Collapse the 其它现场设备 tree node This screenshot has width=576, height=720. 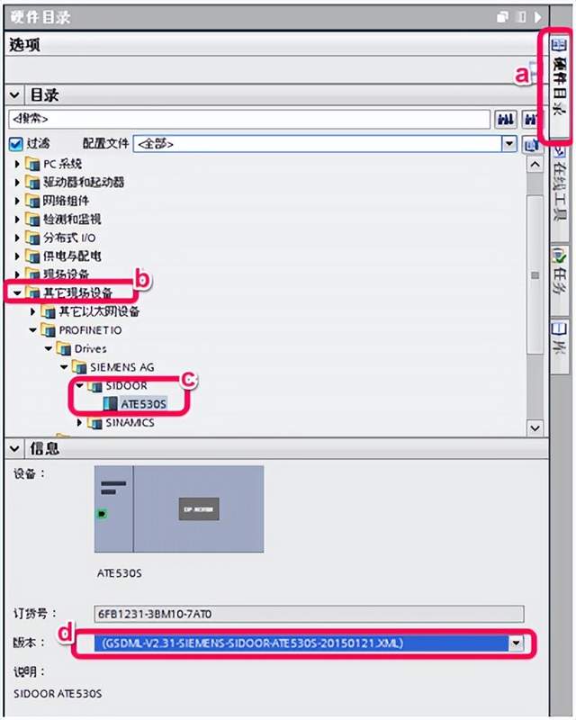coord(17,292)
